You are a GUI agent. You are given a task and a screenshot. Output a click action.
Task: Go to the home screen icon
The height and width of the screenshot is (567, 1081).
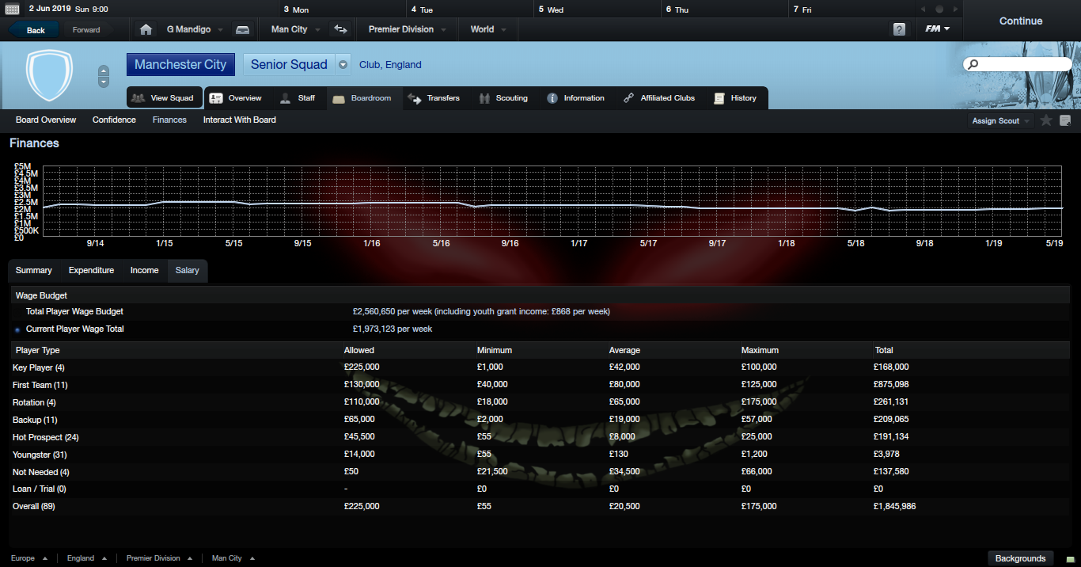pos(146,29)
